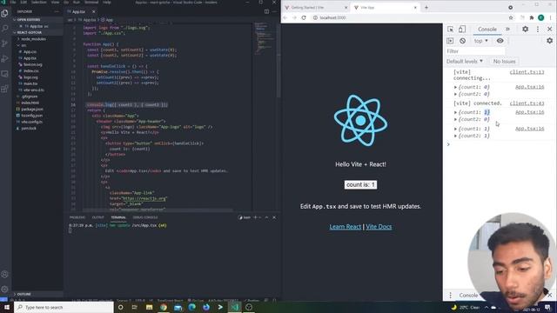Screen dimensions: 557x313
Task: Bookmark this page with star icon
Action: pos(511,17)
